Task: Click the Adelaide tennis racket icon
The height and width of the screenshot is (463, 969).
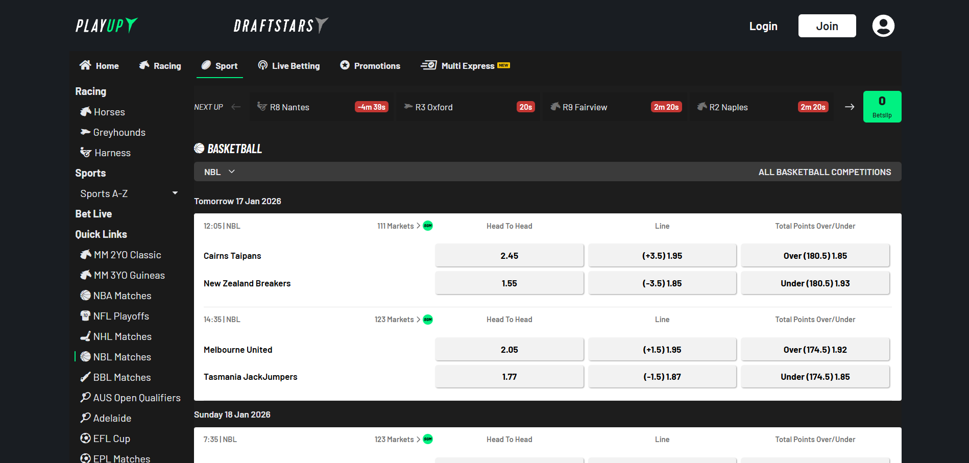Action: click(86, 418)
